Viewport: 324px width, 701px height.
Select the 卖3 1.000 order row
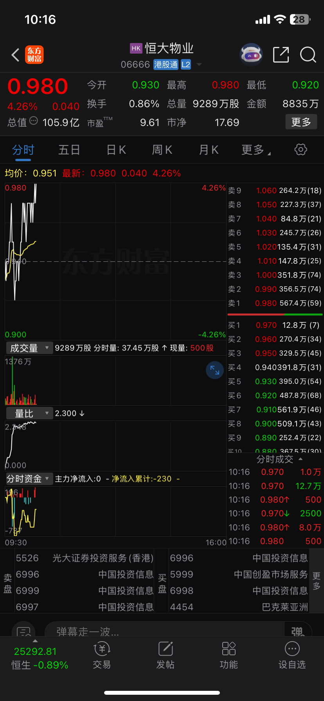point(275,275)
